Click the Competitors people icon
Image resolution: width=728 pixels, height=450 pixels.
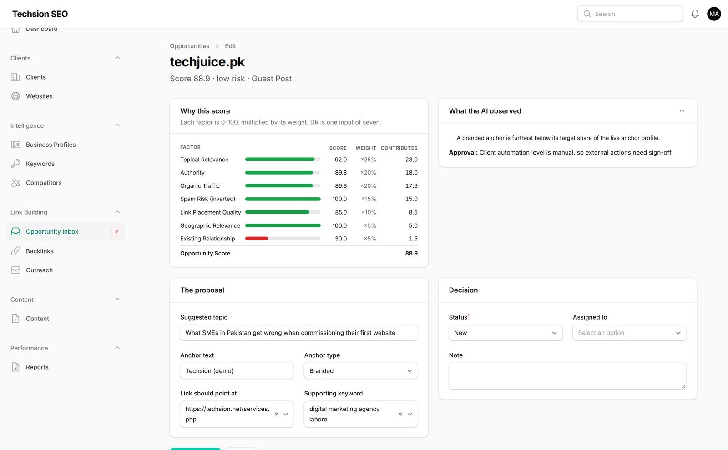[x=15, y=183]
